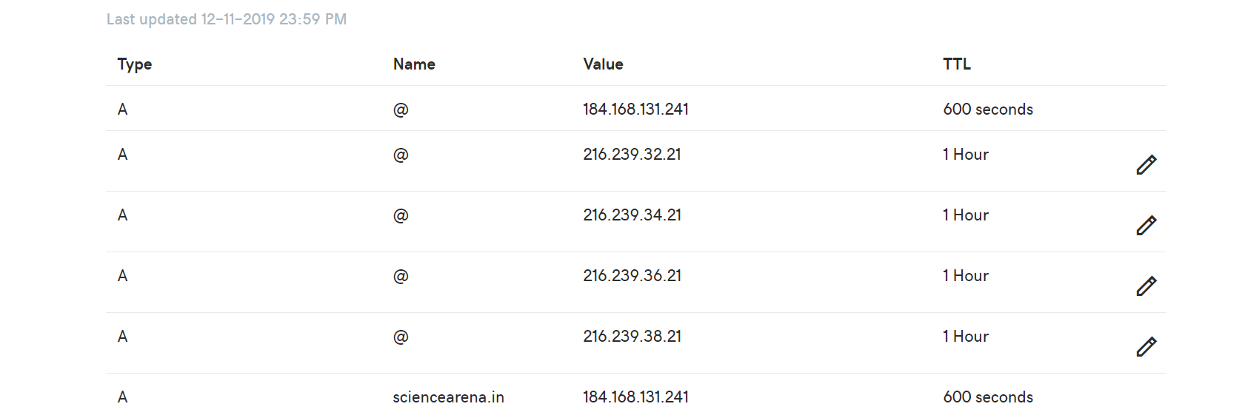Select 1 Hour TTL of 216.239.32.21 row
The image size is (1239, 418).
[x=966, y=155]
